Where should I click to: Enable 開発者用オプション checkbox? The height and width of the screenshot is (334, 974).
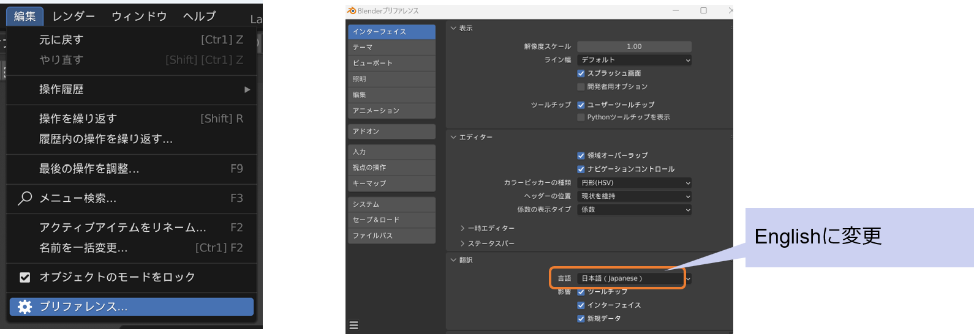pyautogui.click(x=581, y=87)
